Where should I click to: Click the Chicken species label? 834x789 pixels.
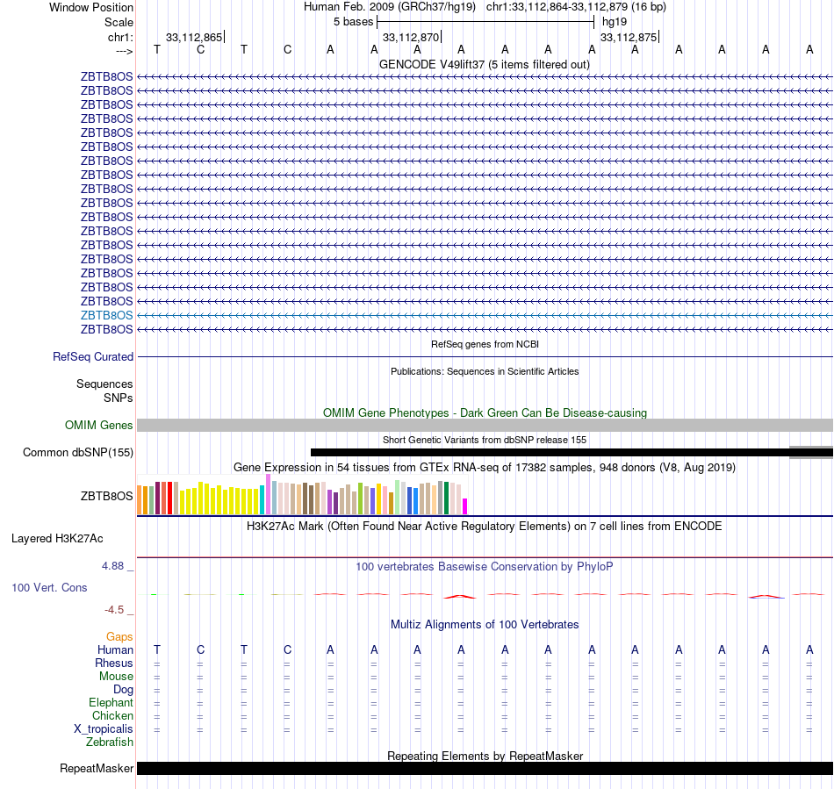(112, 715)
